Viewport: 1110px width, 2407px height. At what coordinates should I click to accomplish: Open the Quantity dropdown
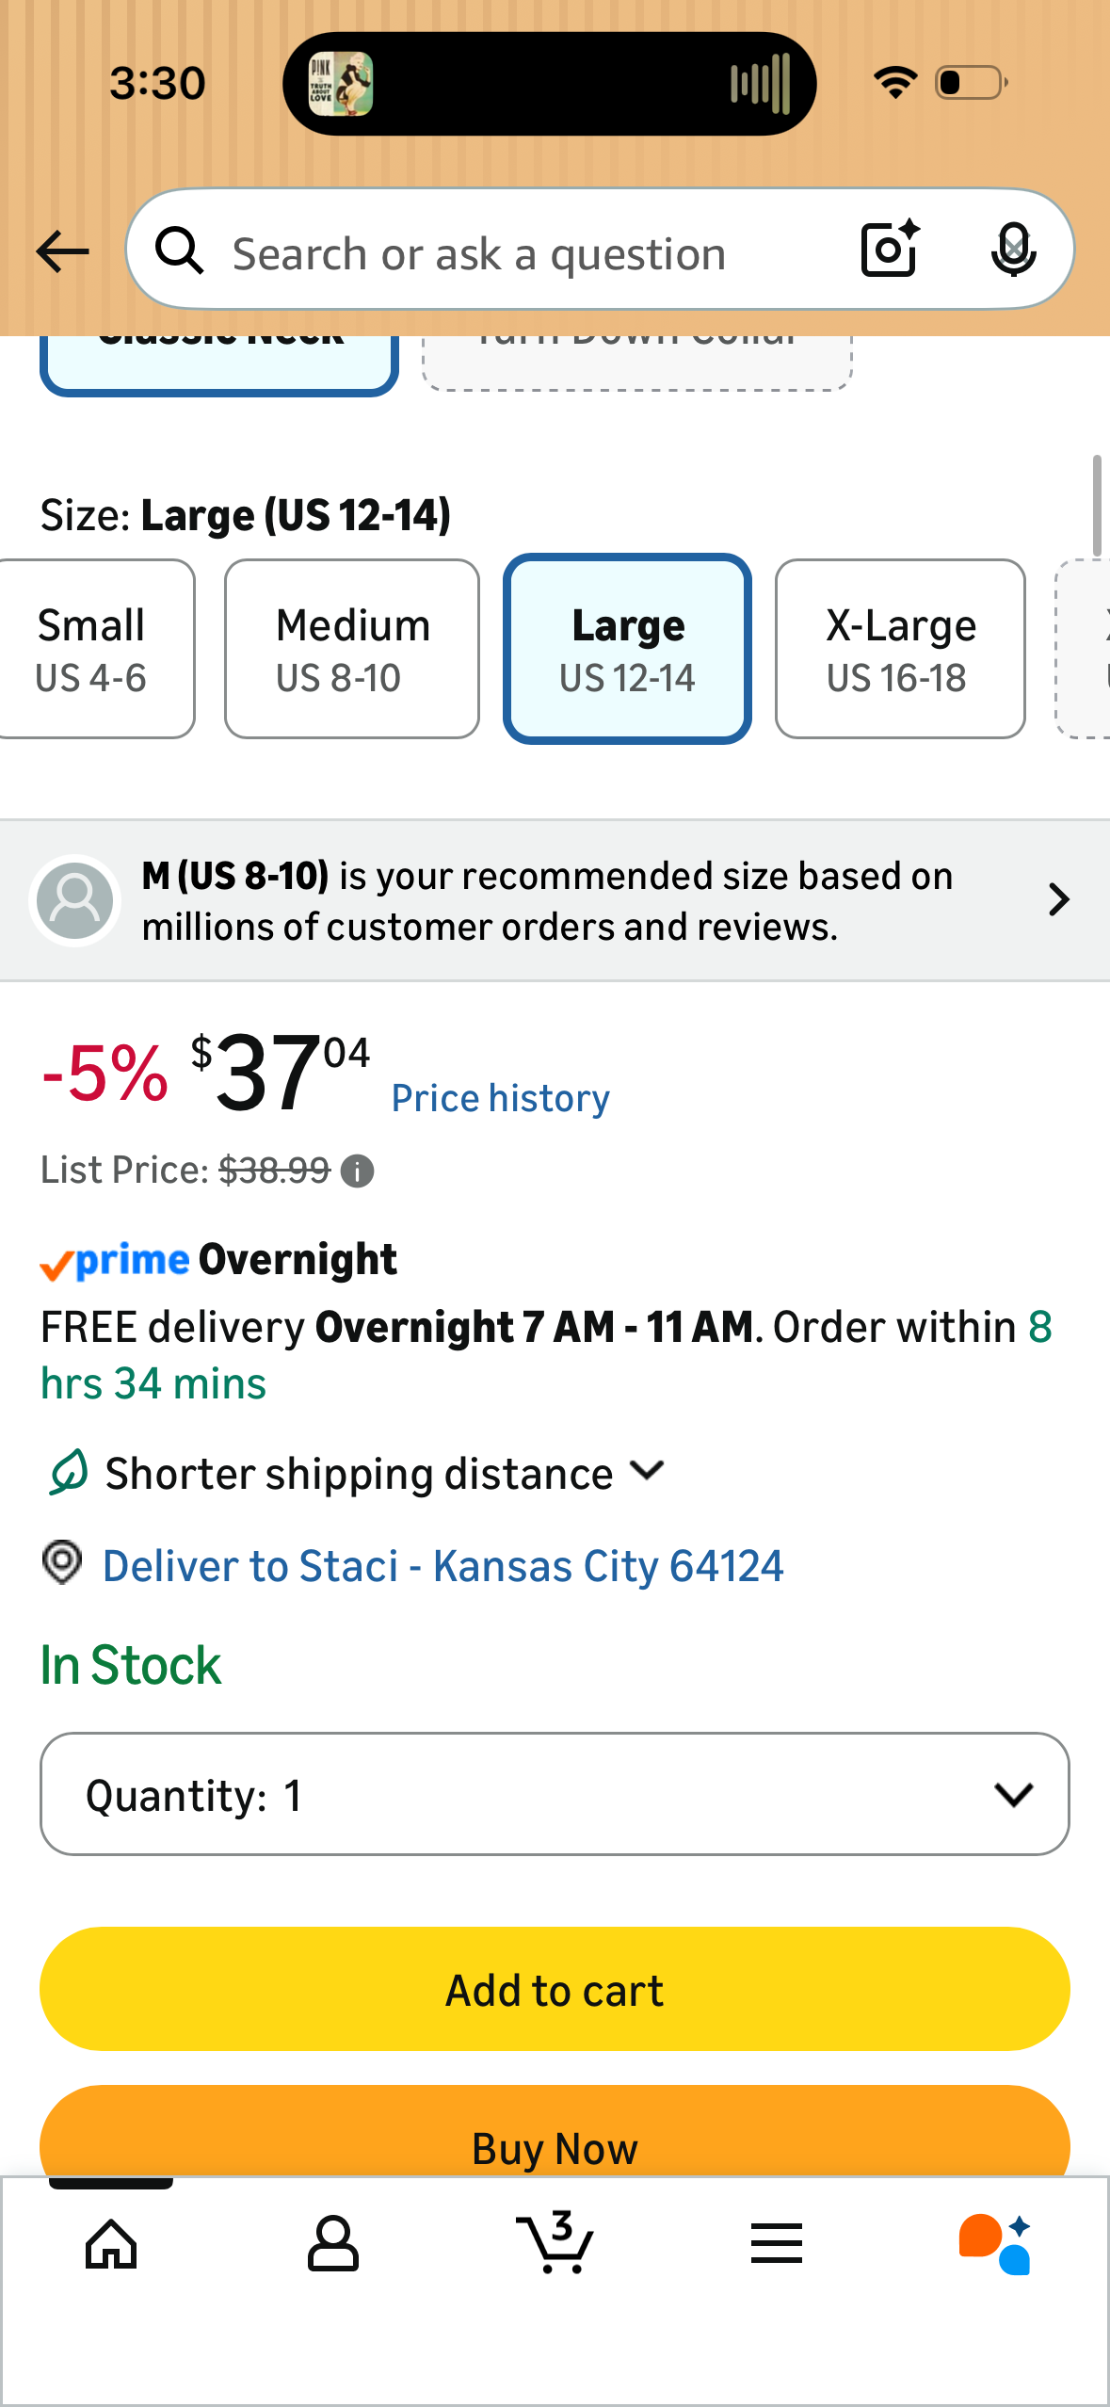(555, 1794)
